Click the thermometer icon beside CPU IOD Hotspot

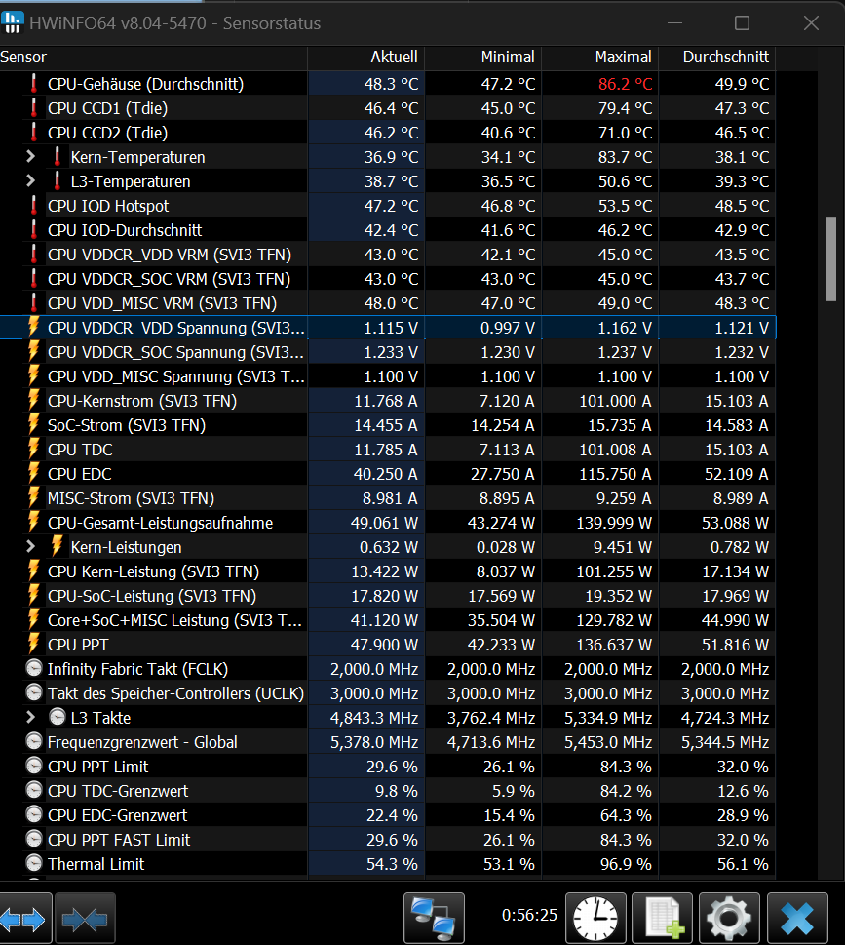pos(35,206)
